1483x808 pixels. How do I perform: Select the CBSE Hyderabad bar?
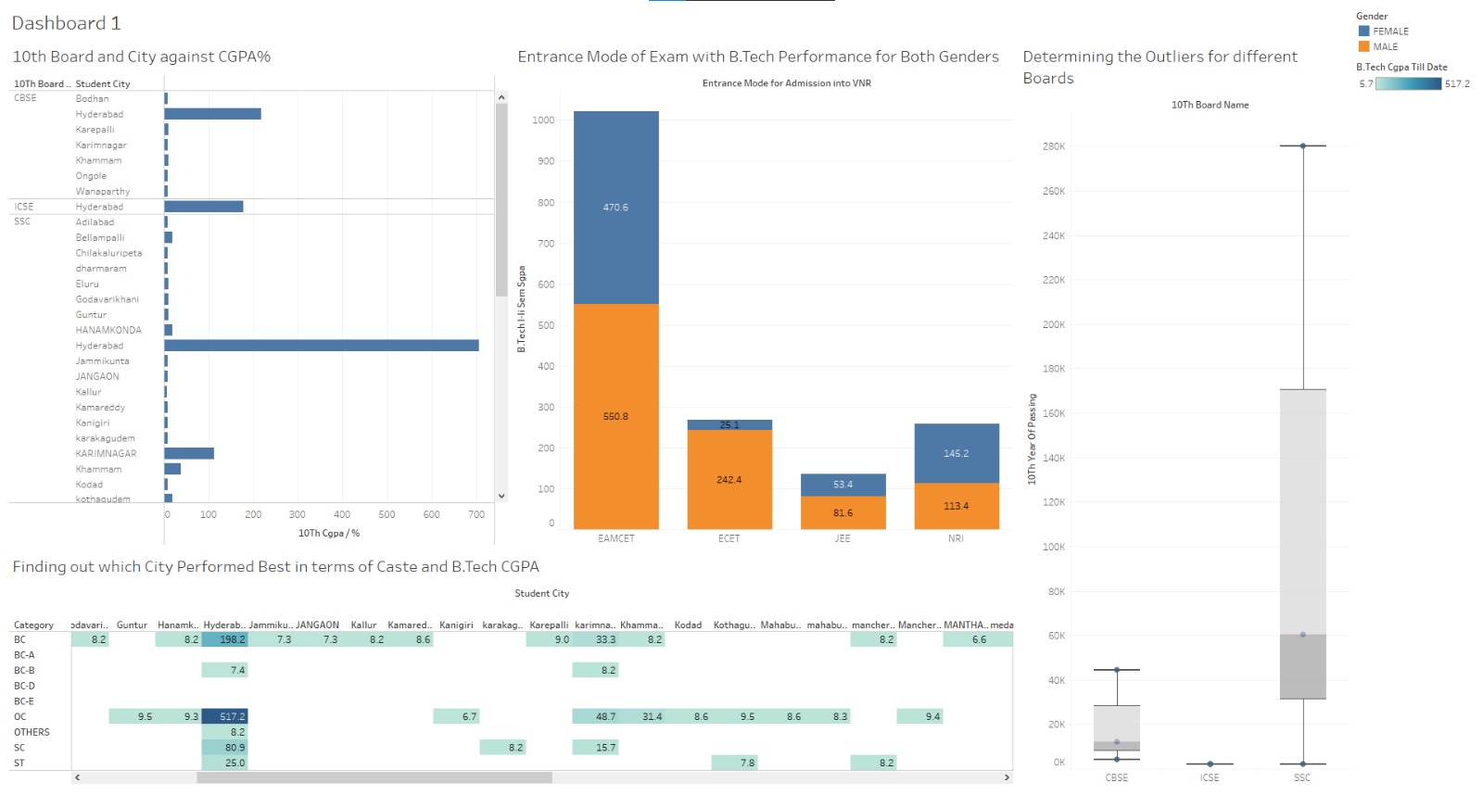pos(212,114)
